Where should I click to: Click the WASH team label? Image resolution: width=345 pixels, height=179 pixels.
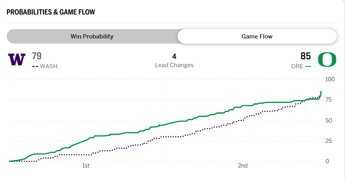[x=49, y=66]
